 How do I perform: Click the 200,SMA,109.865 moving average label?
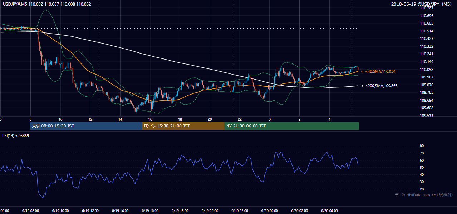(x=379, y=86)
